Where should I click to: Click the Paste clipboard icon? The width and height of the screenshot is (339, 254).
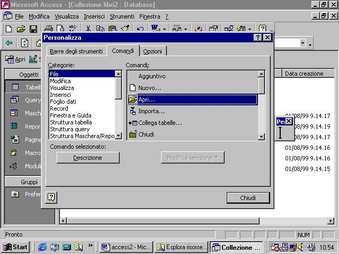coord(112,28)
